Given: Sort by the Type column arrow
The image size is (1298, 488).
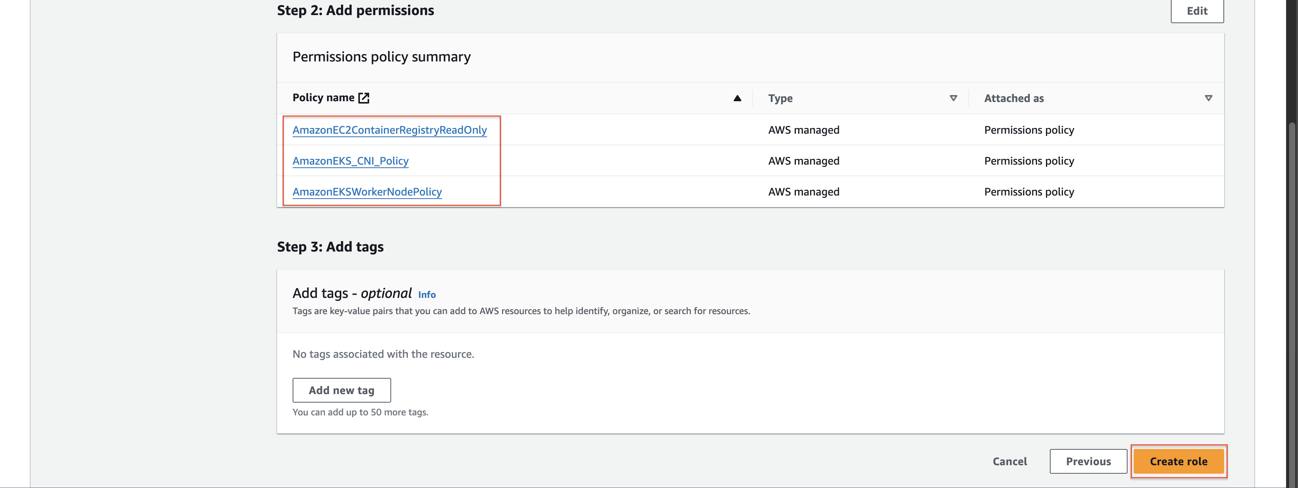Looking at the screenshot, I should [x=953, y=98].
